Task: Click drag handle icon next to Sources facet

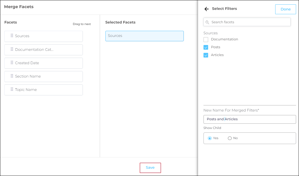Action: [12, 36]
